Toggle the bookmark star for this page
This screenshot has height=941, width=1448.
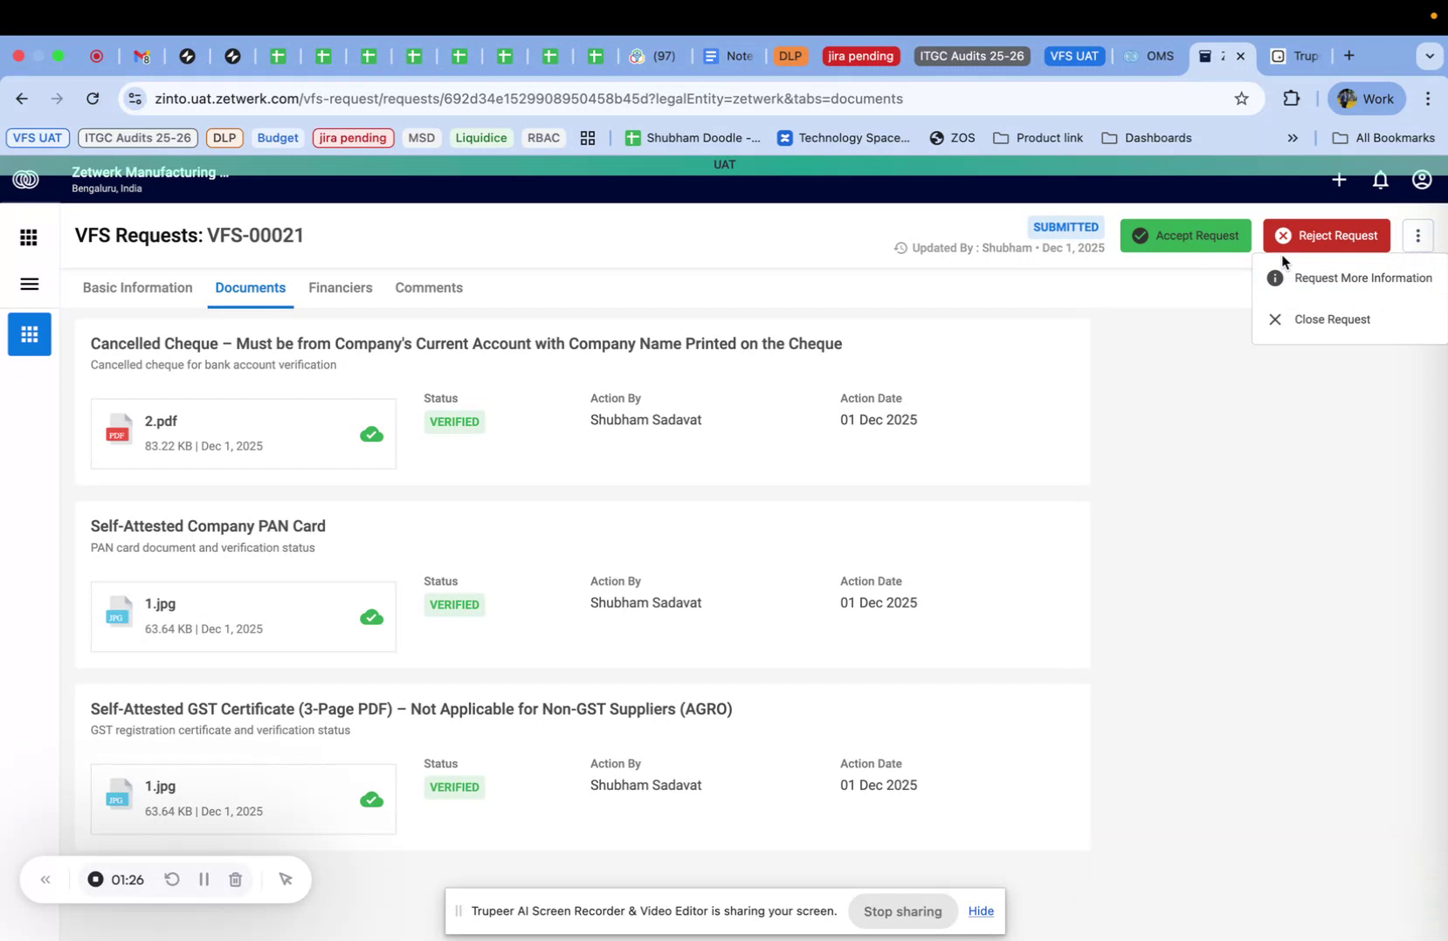click(x=1241, y=99)
